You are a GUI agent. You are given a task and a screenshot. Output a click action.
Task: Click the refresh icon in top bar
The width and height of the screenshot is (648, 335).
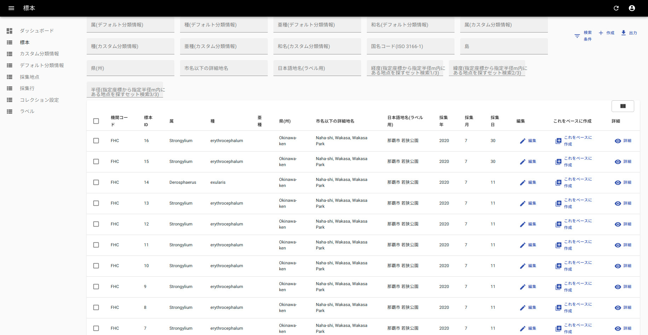[x=616, y=8]
